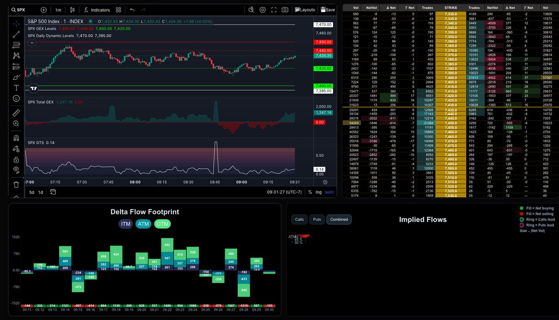Open the go to date calendar icon
The height and width of the screenshot is (320, 559).
(53, 192)
